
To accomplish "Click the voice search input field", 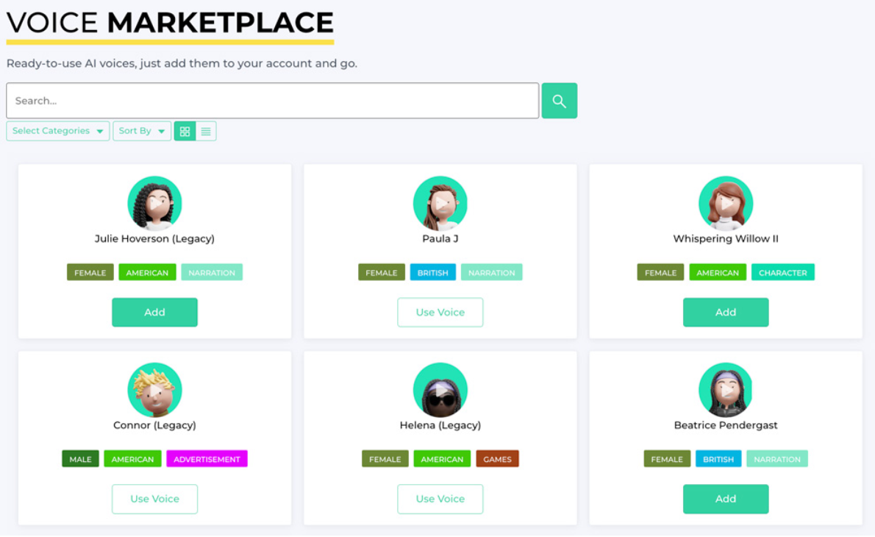I will coord(272,101).
